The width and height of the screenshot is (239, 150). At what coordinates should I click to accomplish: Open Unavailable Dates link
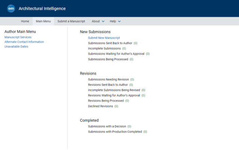pos(16,46)
